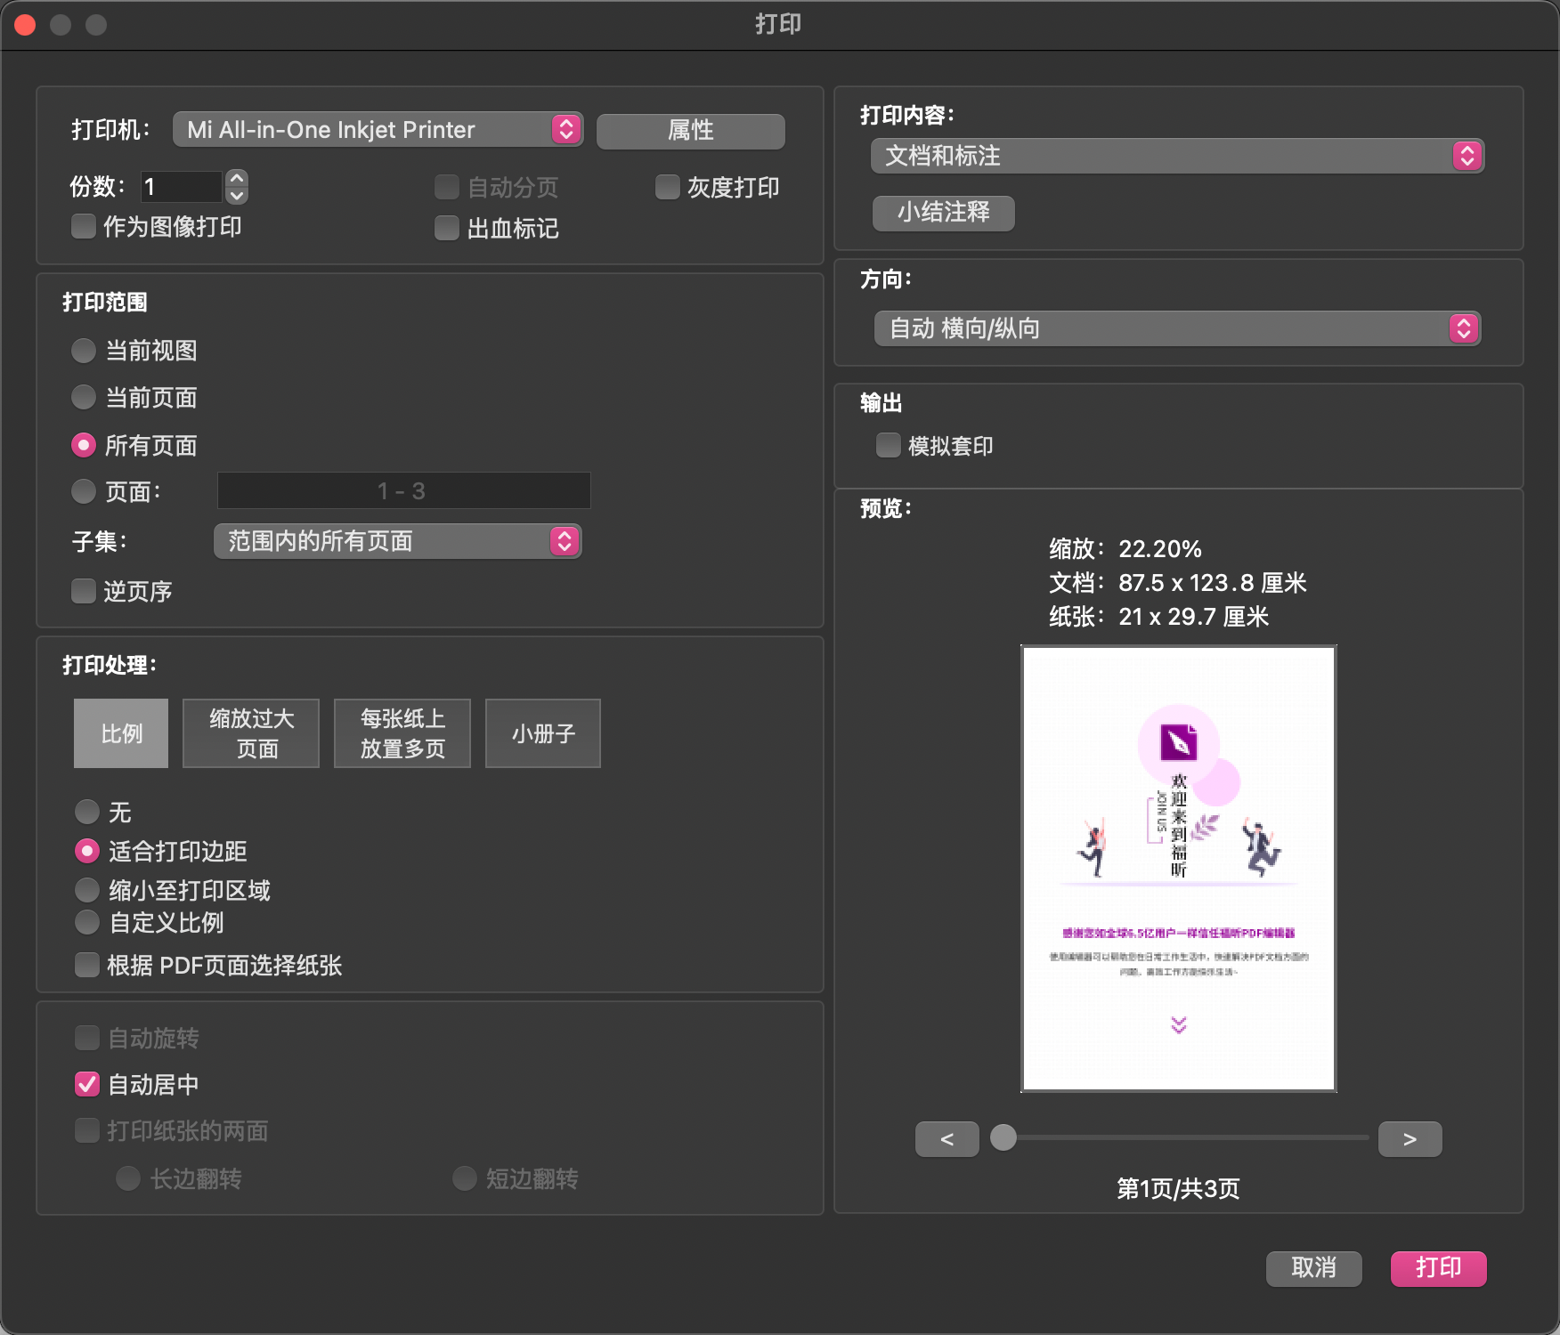Enable 灰度打印 grayscale printing
The height and width of the screenshot is (1335, 1560).
click(x=667, y=187)
